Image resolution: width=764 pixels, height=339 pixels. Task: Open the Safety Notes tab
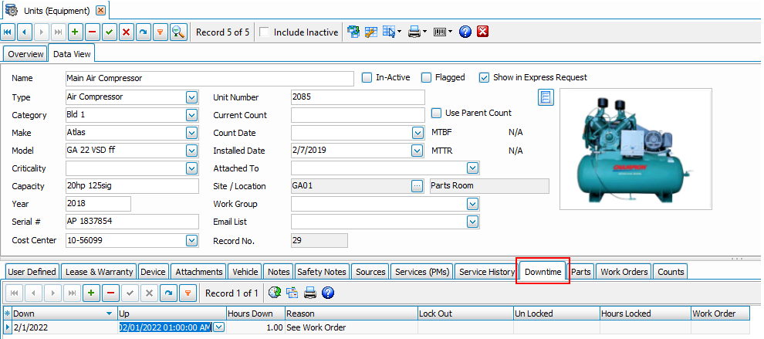click(322, 272)
